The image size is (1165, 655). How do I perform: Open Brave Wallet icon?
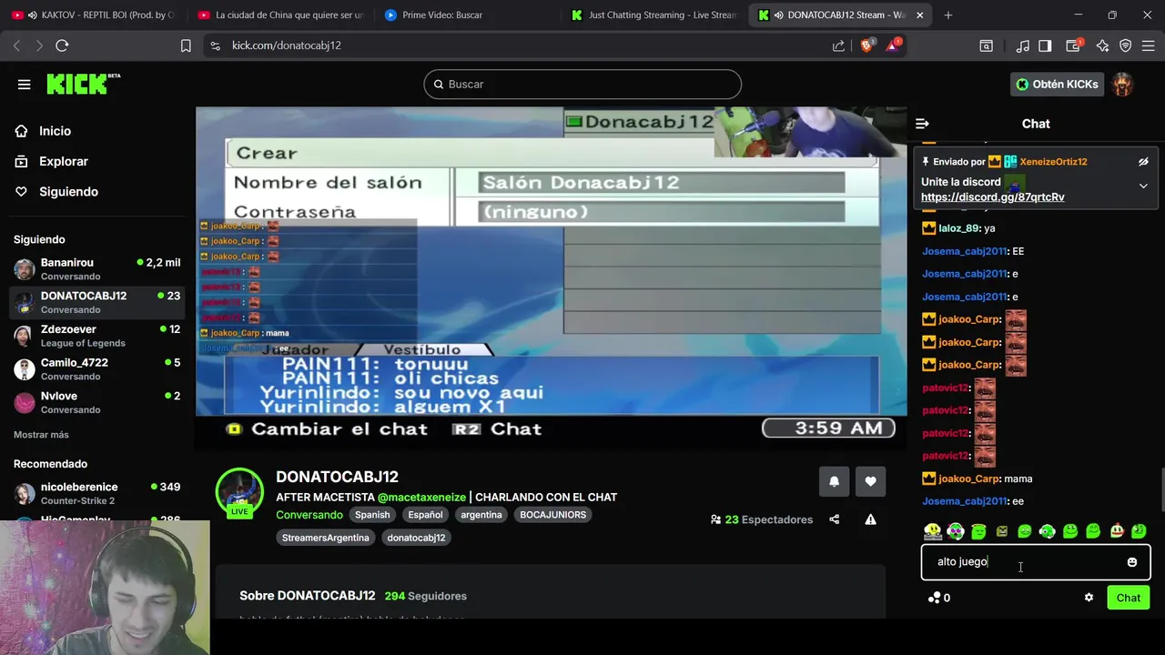[1072, 45]
